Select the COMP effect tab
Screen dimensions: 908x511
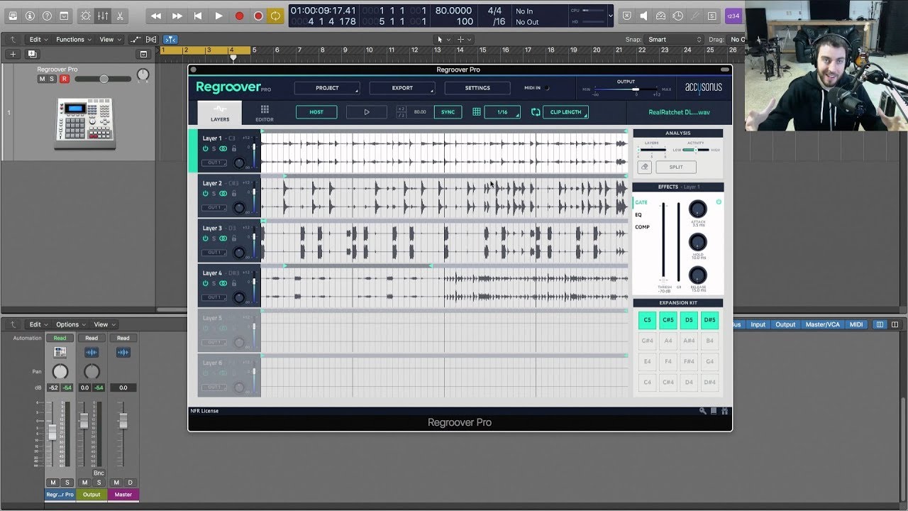pyautogui.click(x=642, y=227)
